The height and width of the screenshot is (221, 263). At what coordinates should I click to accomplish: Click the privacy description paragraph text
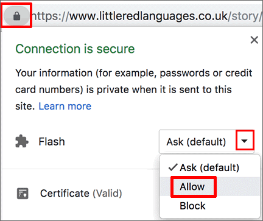click(x=134, y=89)
